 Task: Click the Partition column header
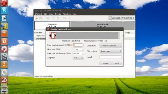pos(38,33)
